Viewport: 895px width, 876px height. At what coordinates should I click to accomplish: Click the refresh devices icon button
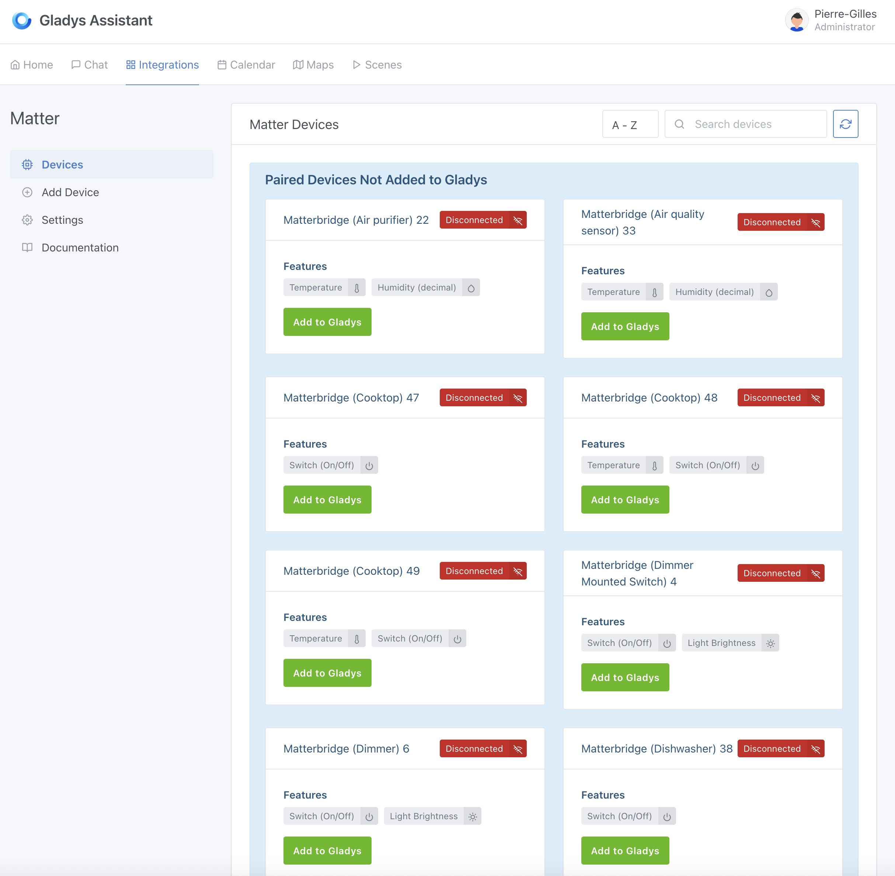845,124
